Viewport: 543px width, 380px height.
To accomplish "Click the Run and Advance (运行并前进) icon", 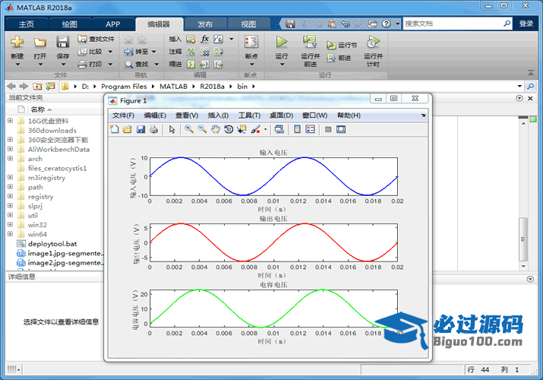I will [x=310, y=42].
